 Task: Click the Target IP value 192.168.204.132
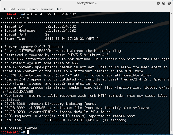tap(61, 26)
